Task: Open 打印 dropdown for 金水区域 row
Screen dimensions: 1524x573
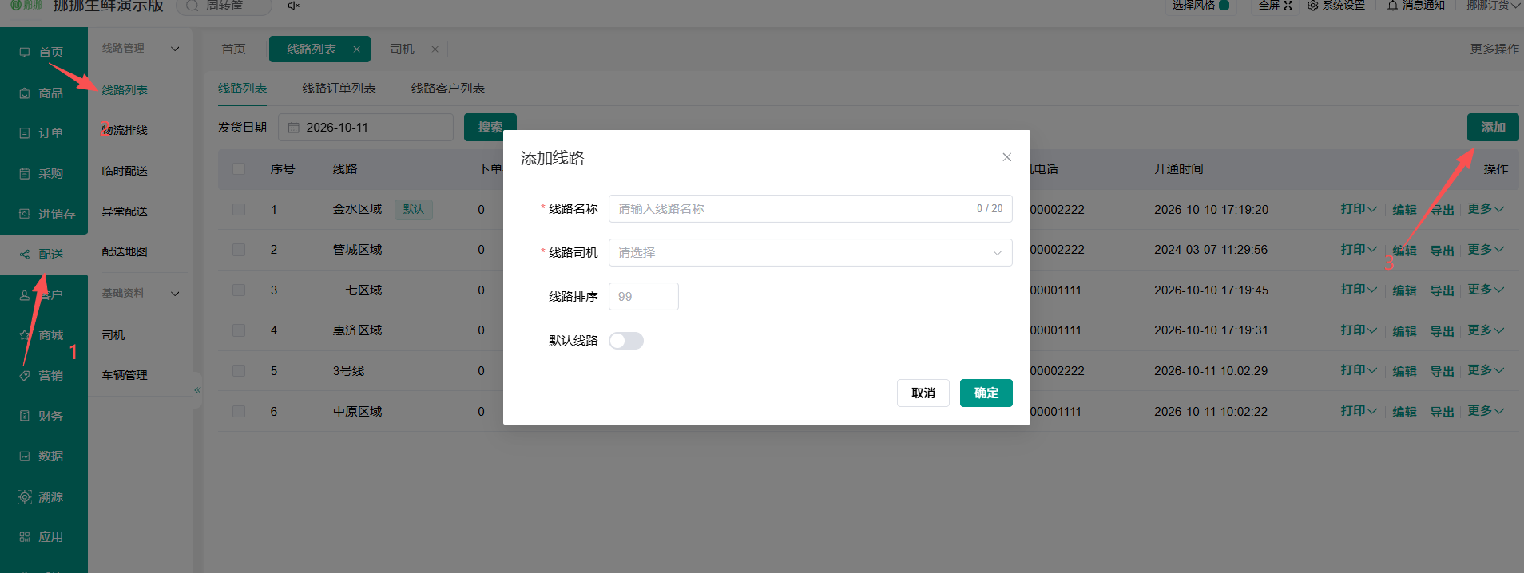Action: point(1359,209)
